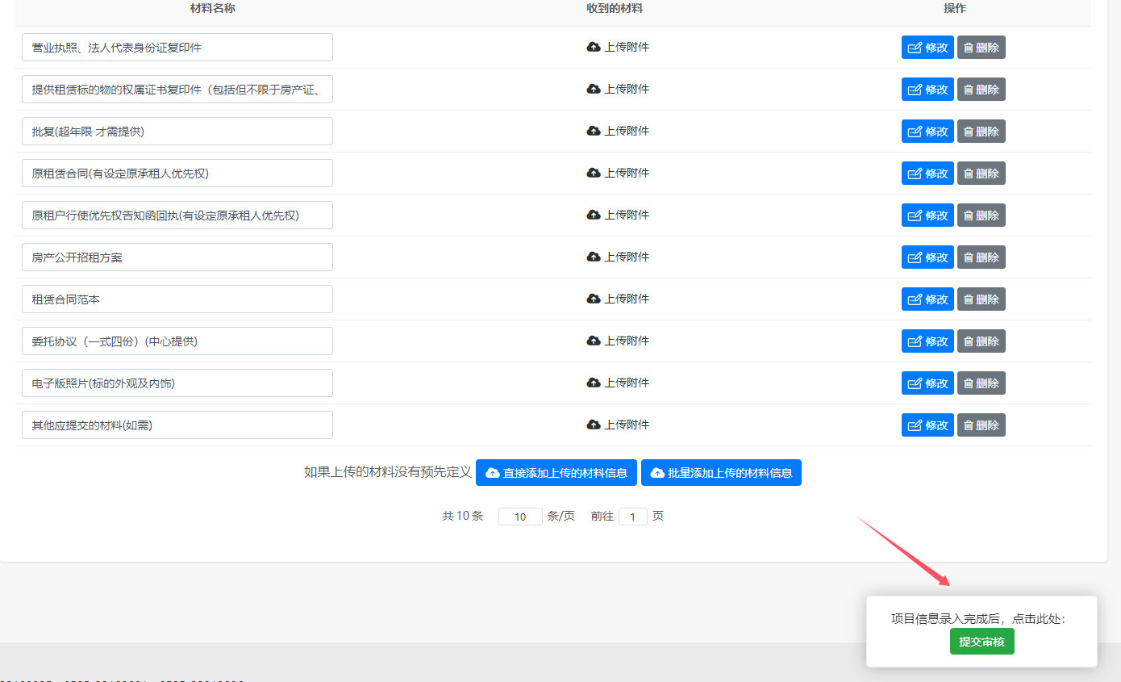
Task: Click upload cloud icon for 营业执照 row
Action: point(594,47)
